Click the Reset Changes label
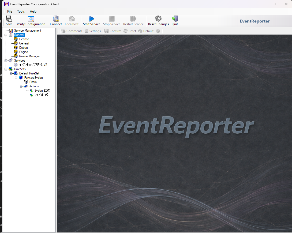 click(x=158, y=24)
